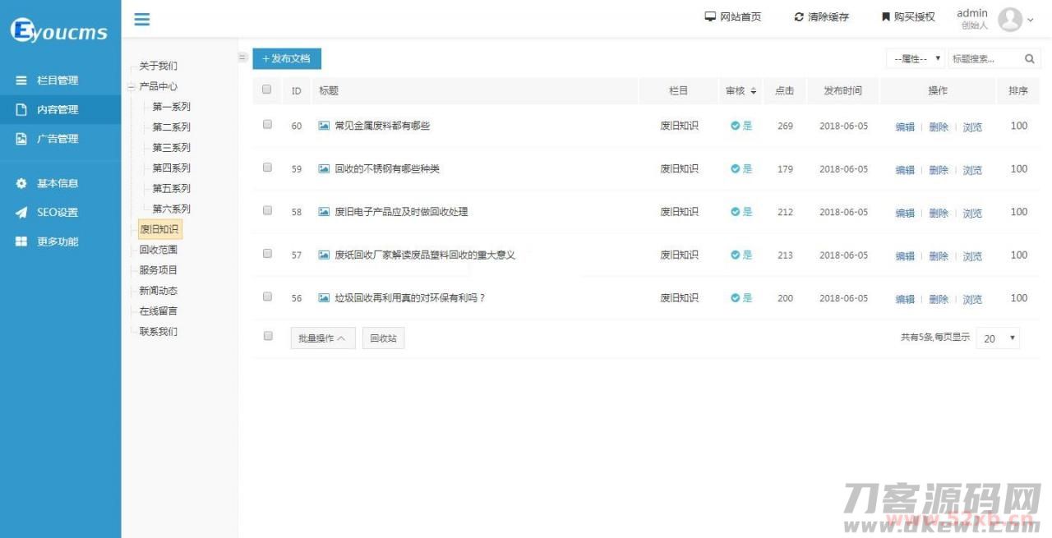Viewport: 1052px width, 538px height.
Task: Collapse the sidebar with the hamburger icon
Action: [x=141, y=18]
